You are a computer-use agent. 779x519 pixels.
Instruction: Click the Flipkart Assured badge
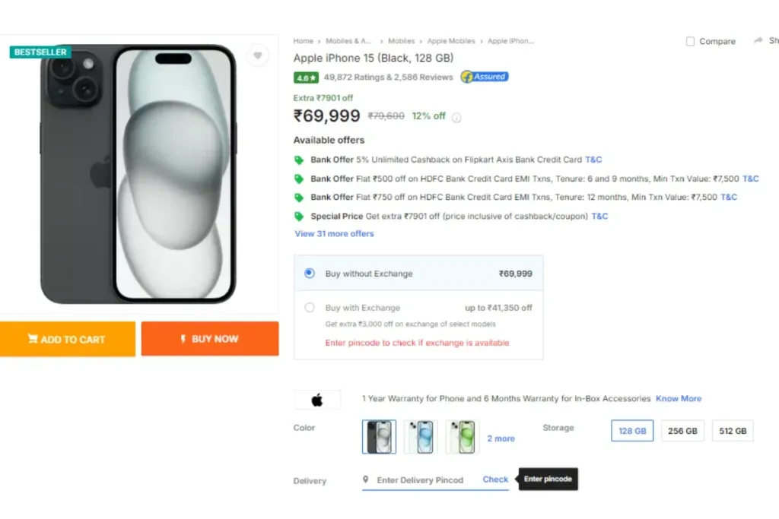pyautogui.click(x=485, y=77)
